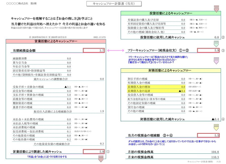The width and height of the screenshot is (226, 164).
Task: Click the 0.2 value in その他負債の増減 row
Action: tap(69, 140)
